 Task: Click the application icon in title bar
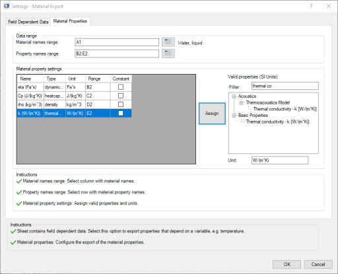[7, 6]
